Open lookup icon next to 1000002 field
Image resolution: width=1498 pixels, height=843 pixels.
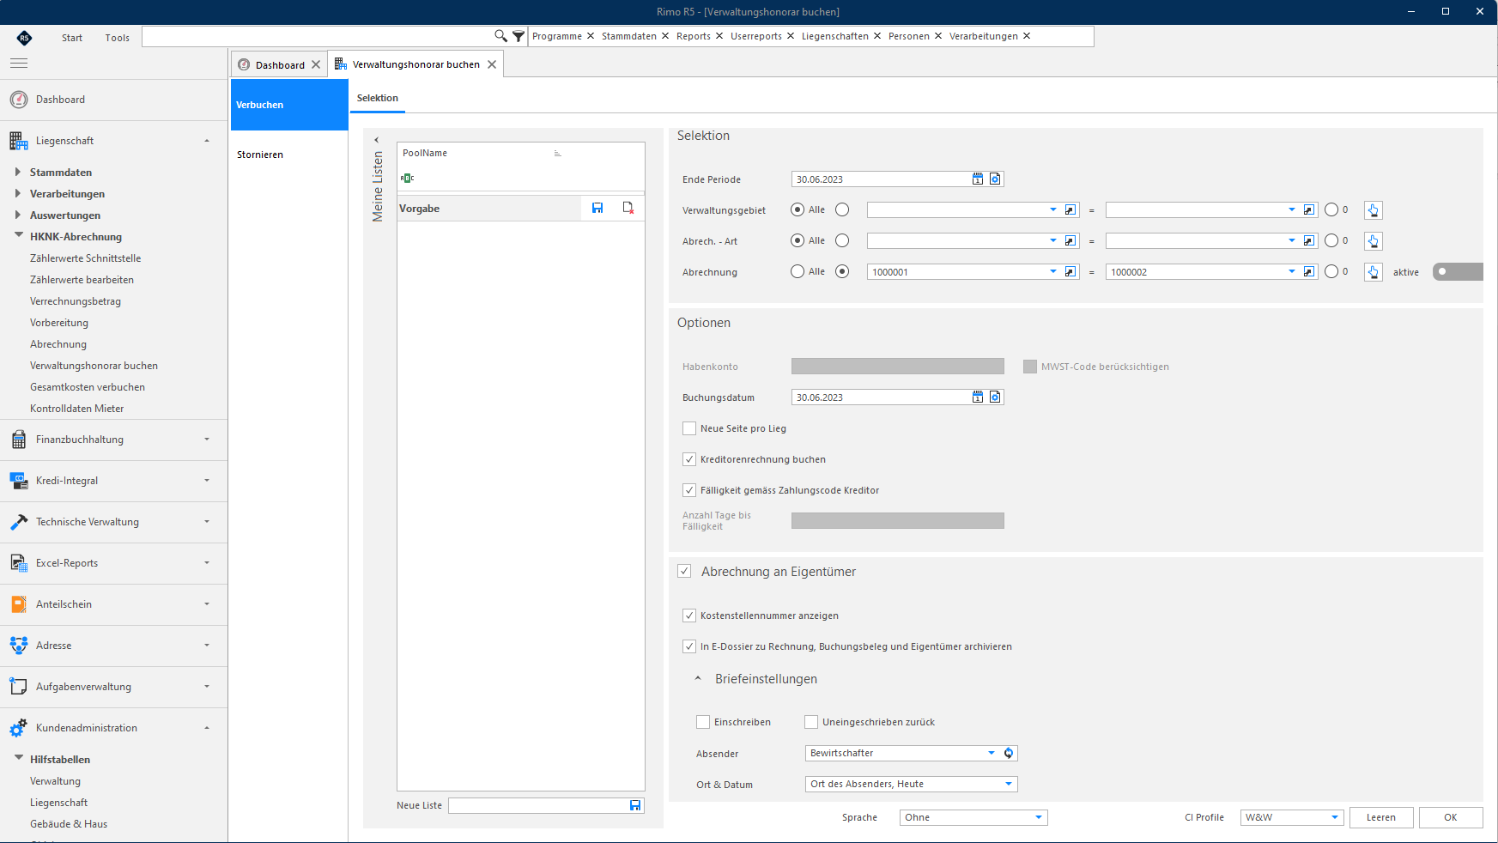[1309, 271]
